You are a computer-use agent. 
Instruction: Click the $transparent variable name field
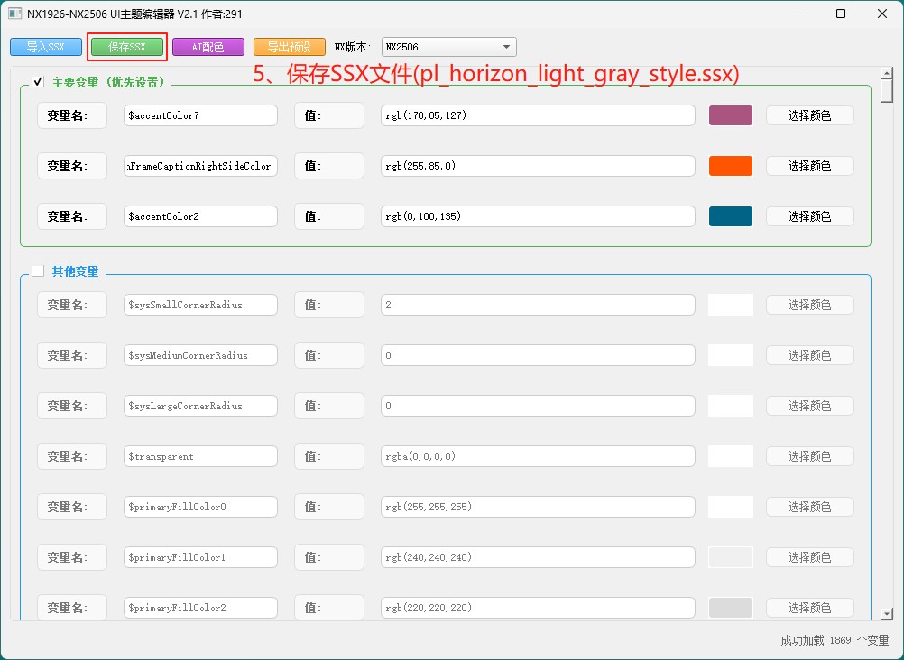(200, 456)
